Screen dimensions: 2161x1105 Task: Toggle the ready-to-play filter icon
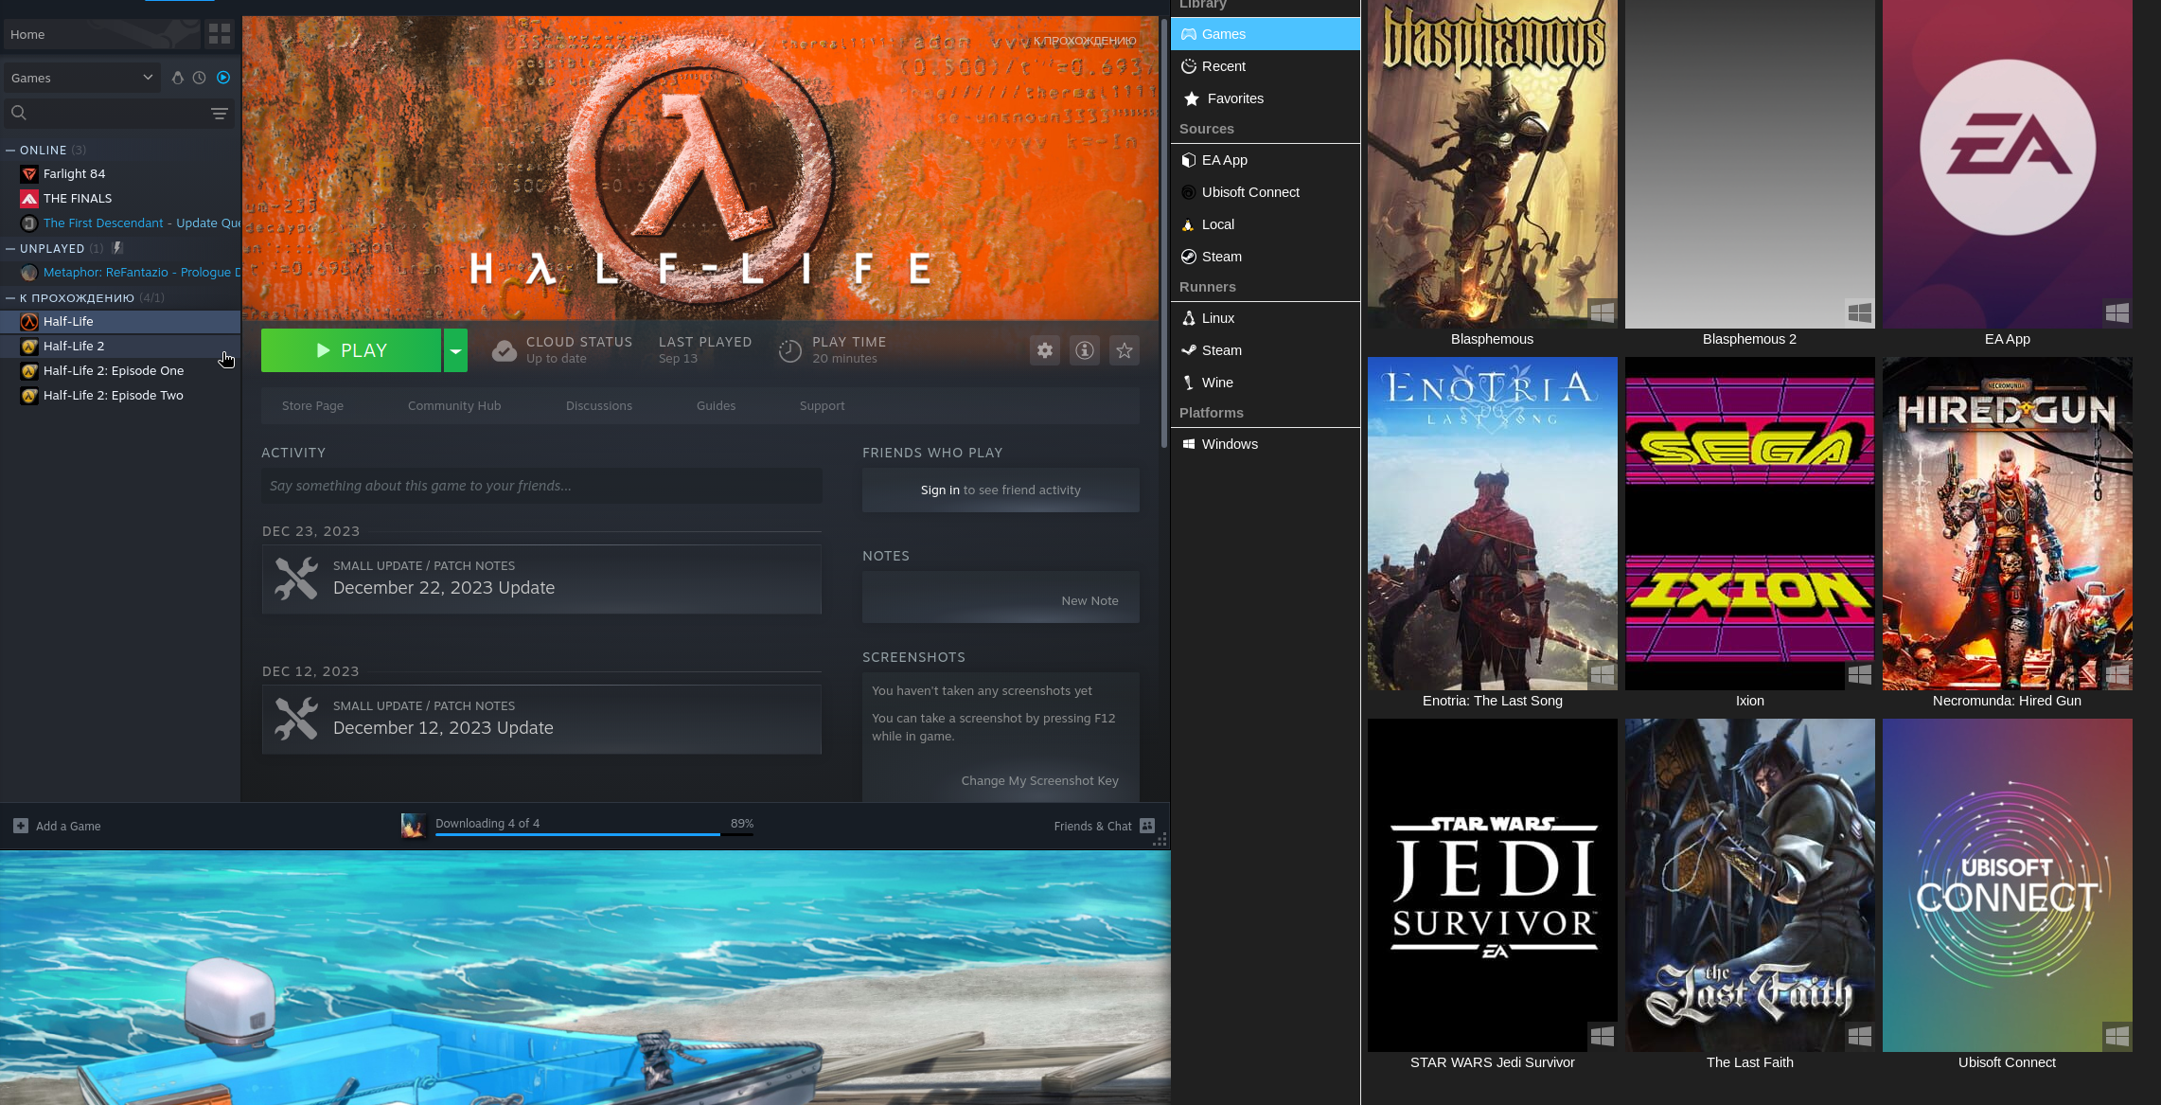click(223, 78)
